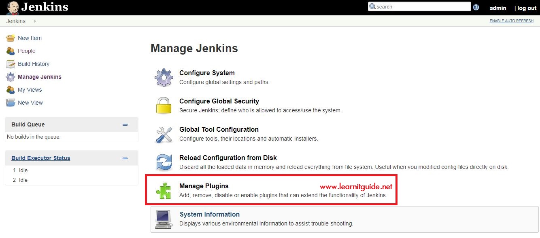Click the Build History notepad icon
Screen dimensions: 540x238
[10, 64]
